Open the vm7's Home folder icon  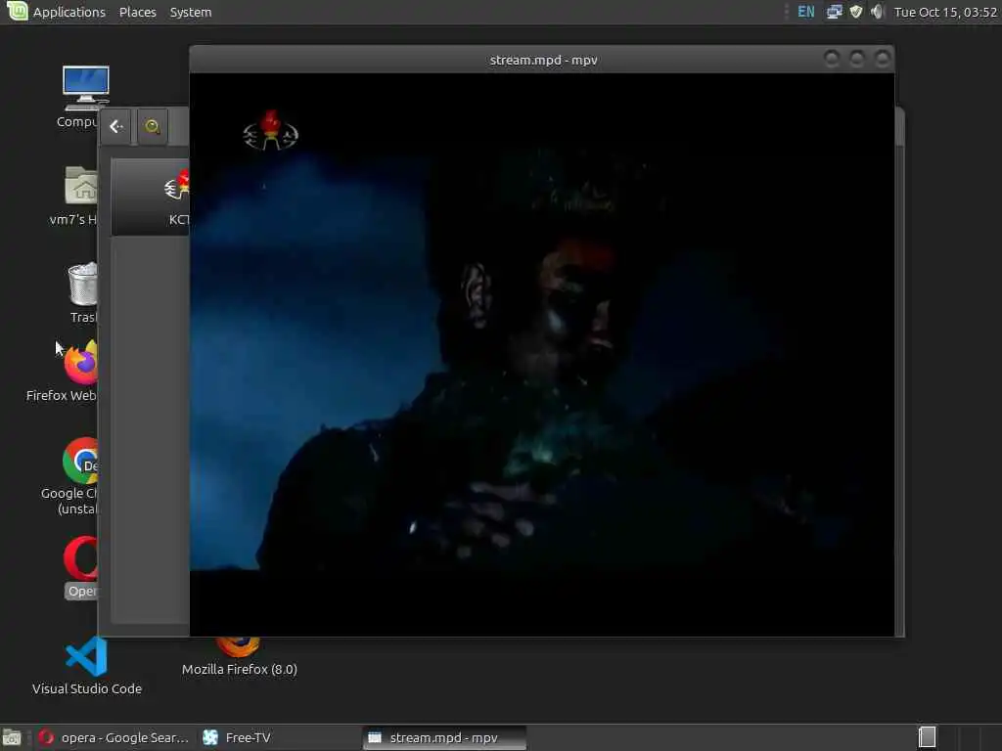[81, 185]
